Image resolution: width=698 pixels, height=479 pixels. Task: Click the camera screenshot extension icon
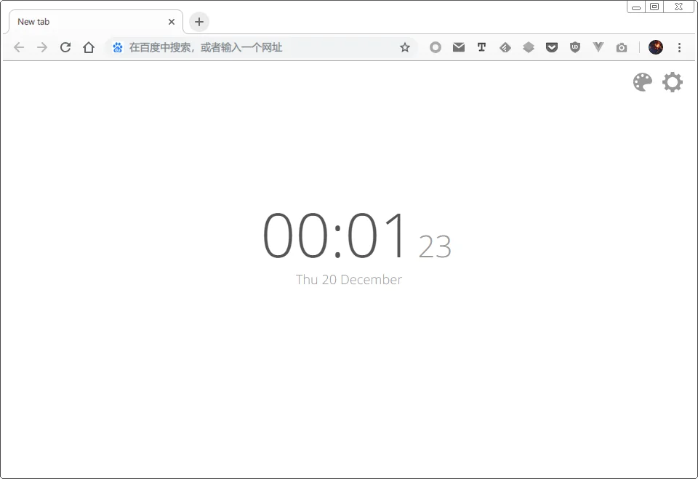(x=622, y=47)
